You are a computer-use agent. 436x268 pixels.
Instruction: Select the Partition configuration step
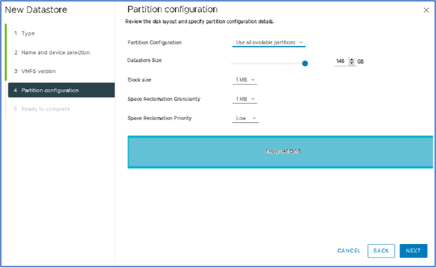pos(50,90)
